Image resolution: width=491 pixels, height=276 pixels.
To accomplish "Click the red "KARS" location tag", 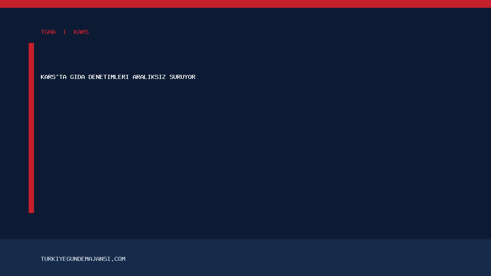I will 81,32.
